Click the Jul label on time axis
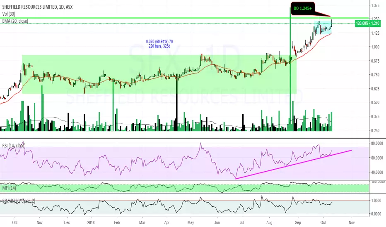The width and height of the screenshot is (386, 227). [x=242, y=222]
